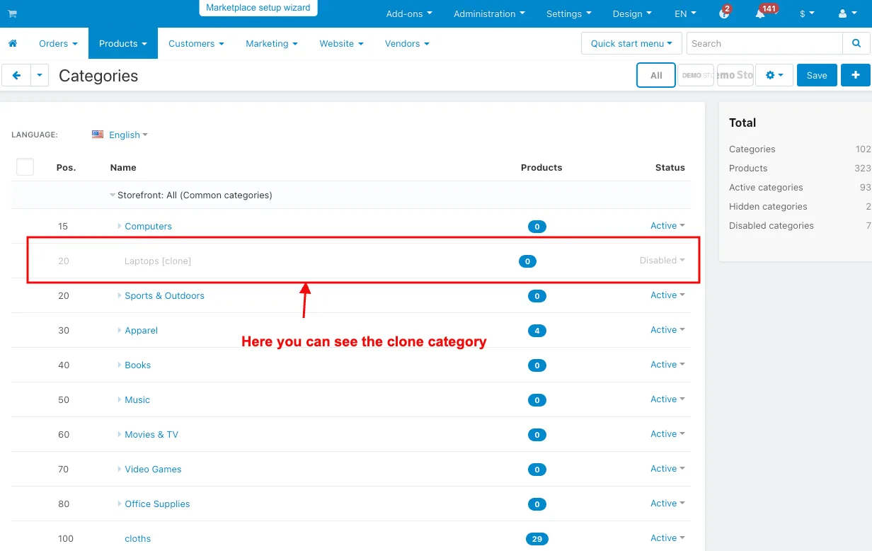Screen dimensions: 872x551
Task: Open the Apparel category link
Action: [x=142, y=330]
